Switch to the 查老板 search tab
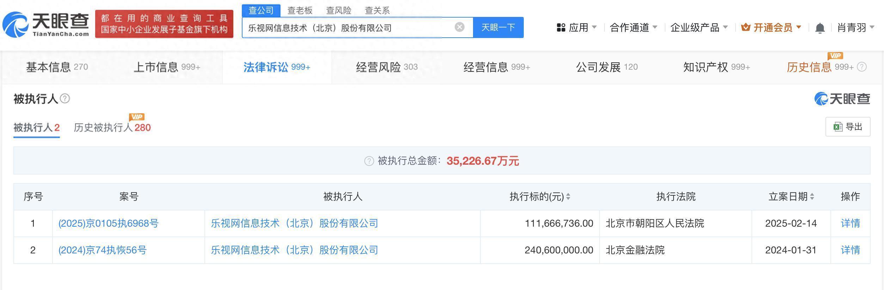This screenshot has height=290, width=884. click(300, 11)
